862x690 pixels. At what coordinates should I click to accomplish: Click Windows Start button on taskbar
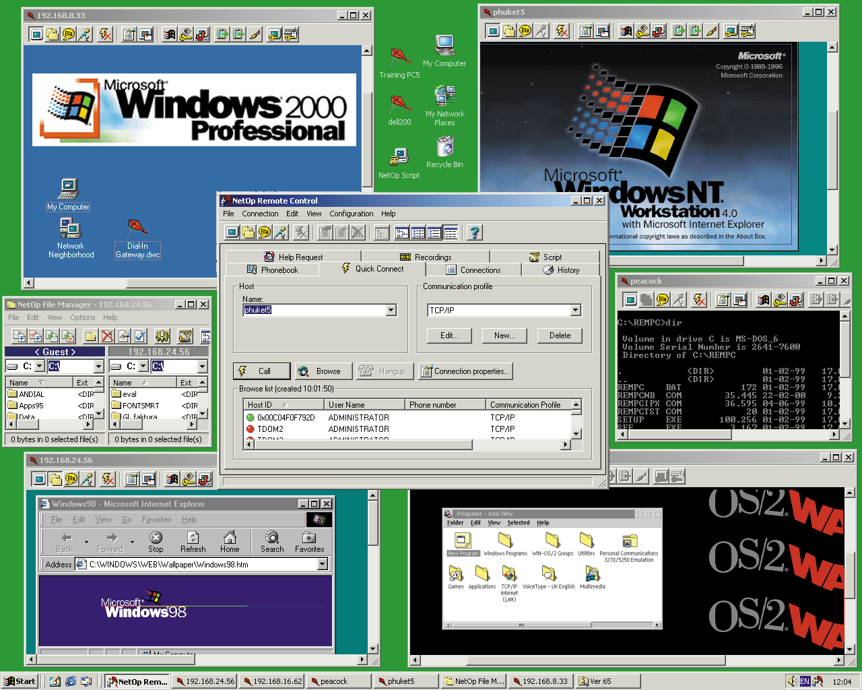(20, 681)
